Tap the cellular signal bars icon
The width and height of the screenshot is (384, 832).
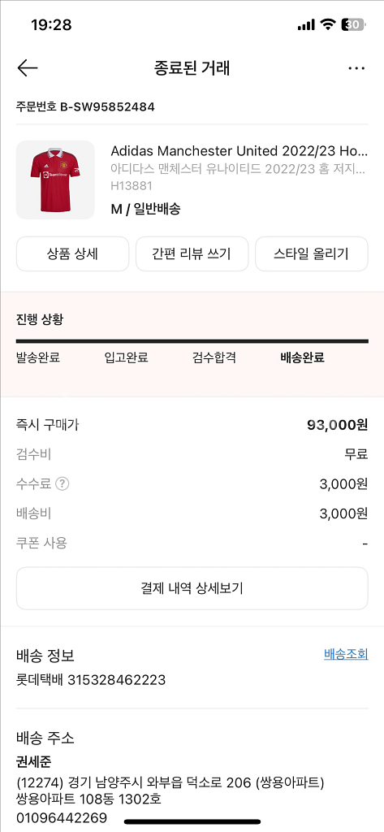(x=306, y=25)
